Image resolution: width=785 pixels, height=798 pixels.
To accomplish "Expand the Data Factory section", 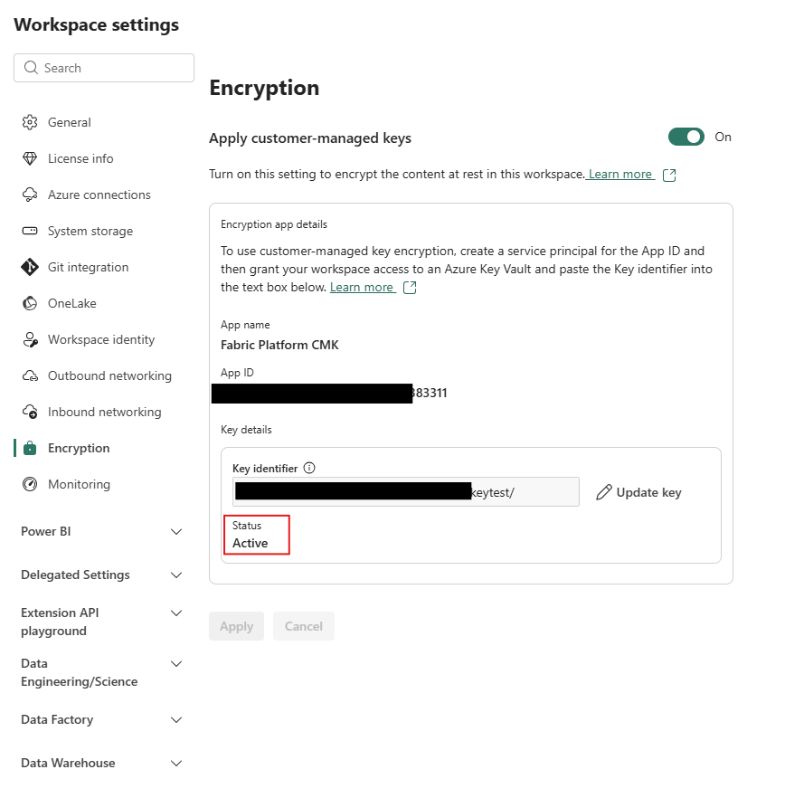I will coord(176,720).
